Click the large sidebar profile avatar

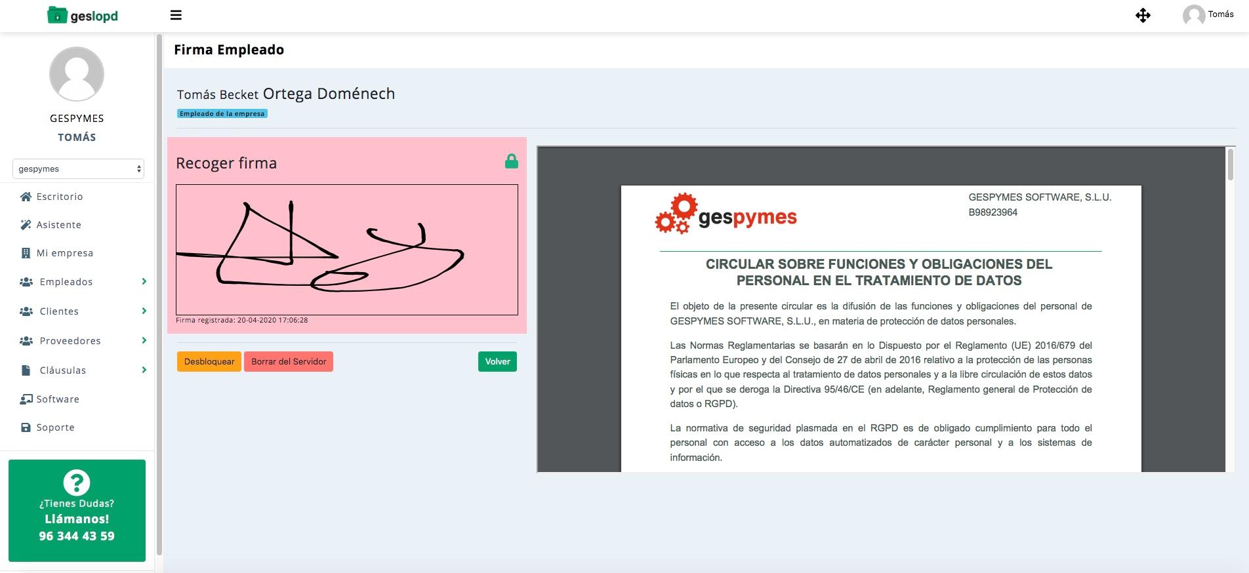(x=77, y=74)
